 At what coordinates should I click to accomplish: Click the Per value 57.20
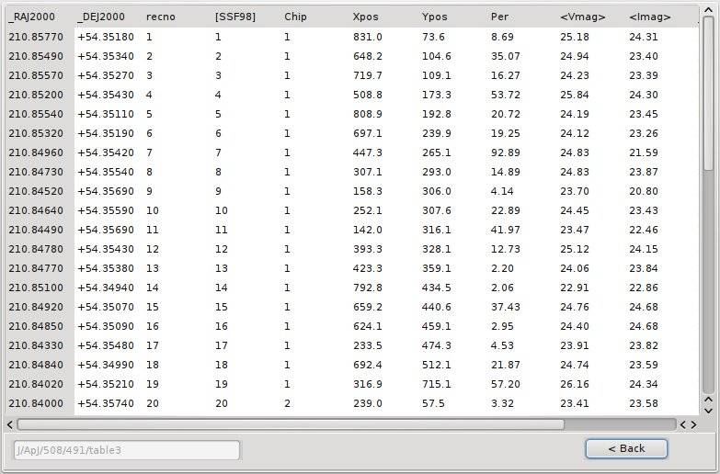(x=505, y=384)
